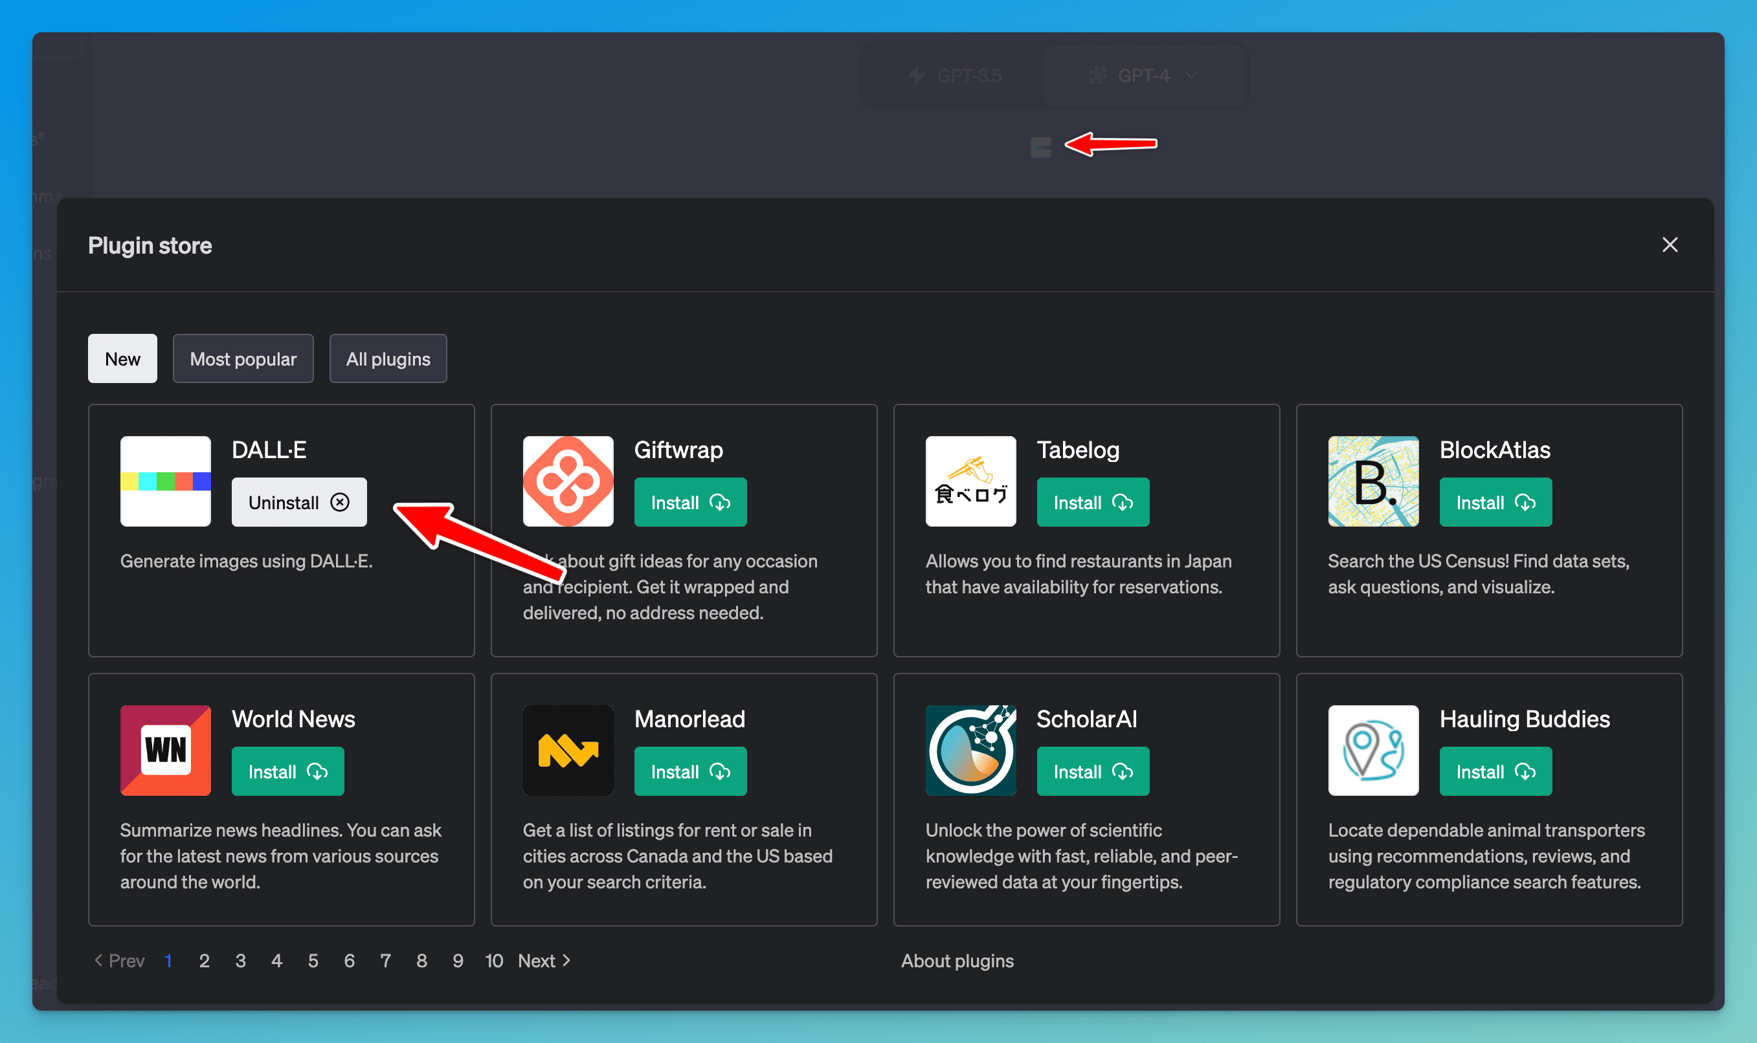1757x1043 pixels.
Task: Install the Giftwrap plugin
Action: (x=690, y=503)
